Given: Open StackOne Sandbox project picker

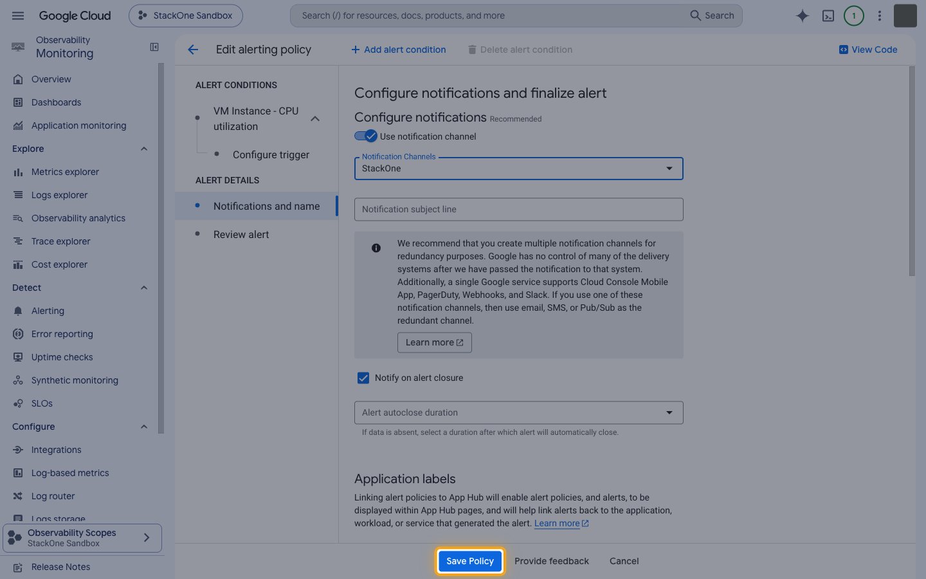Looking at the screenshot, I should 186,15.
